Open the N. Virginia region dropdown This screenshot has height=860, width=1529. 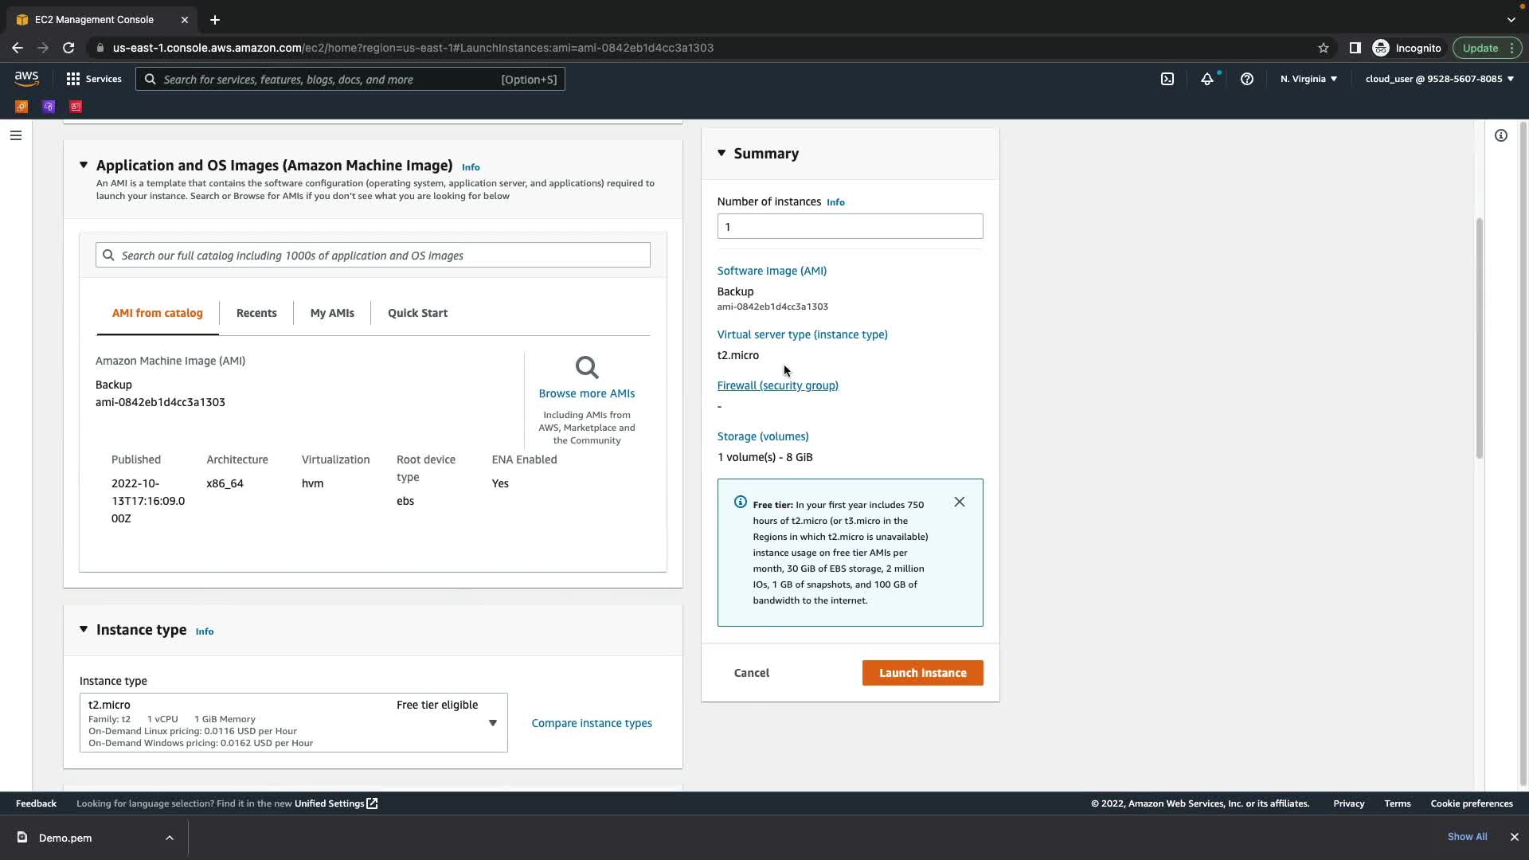(x=1308, y=79)
